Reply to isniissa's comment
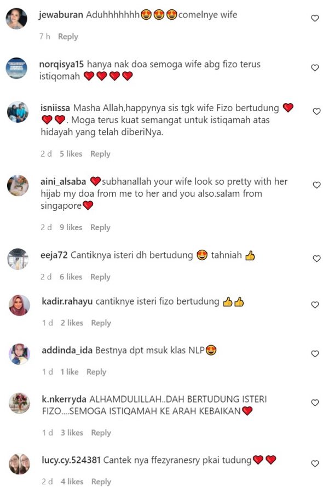Viewport: 323px width, 487px height. [100, 154]
